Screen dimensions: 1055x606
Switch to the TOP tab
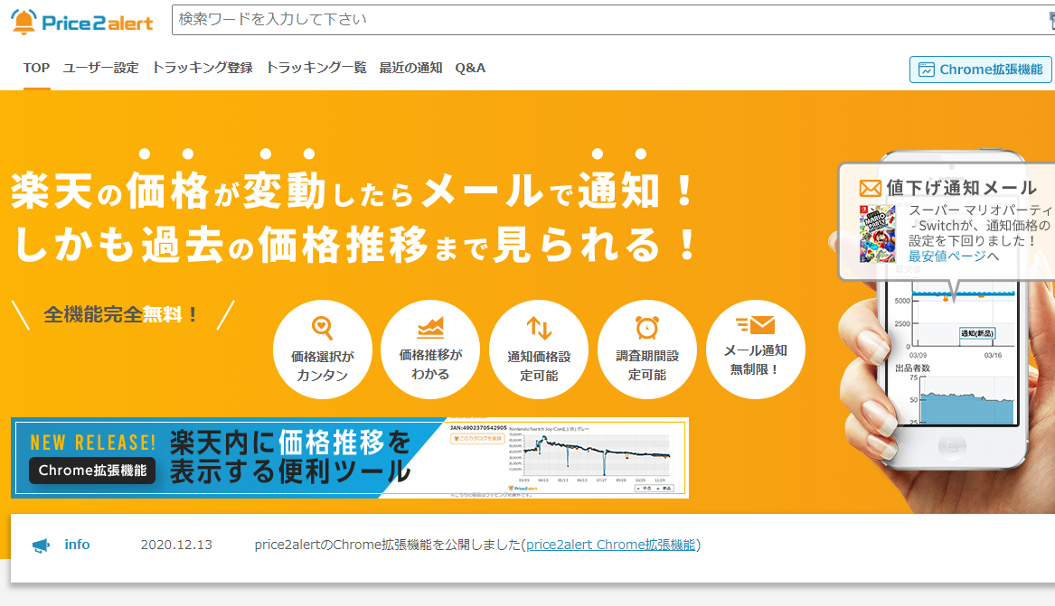[37, 68]
